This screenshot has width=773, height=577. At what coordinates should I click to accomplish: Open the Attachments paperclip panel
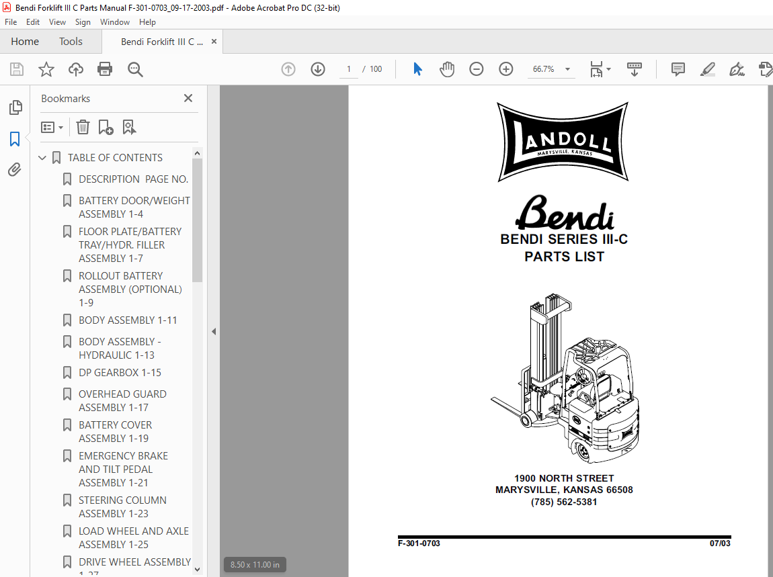click(15, 170)
